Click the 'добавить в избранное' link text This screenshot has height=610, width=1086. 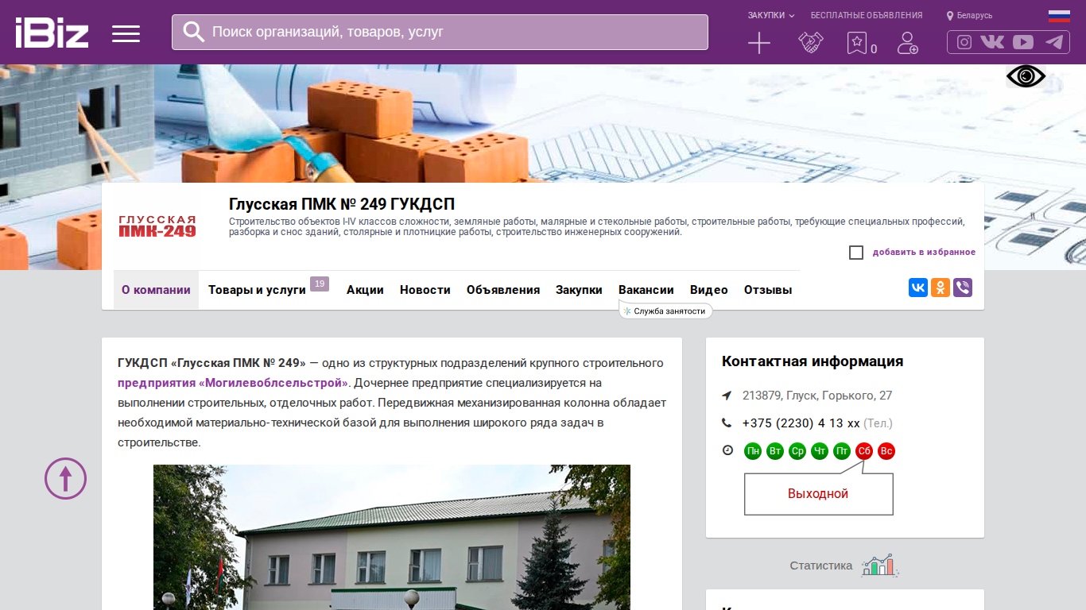(x=924, y=253)
